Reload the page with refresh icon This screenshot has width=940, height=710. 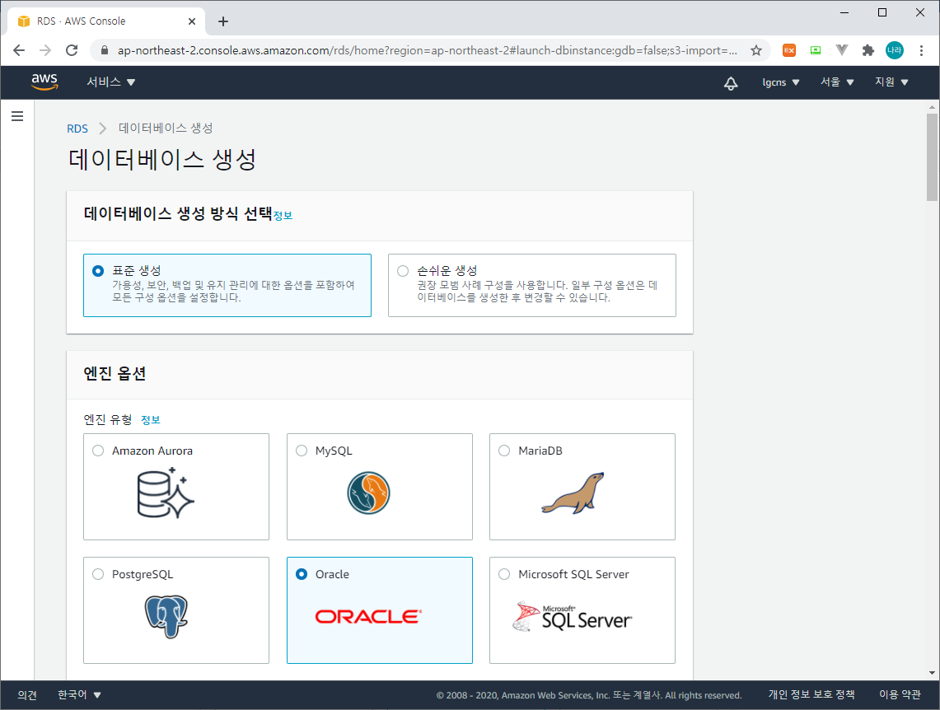pyautogui.click(x=72, y=50)
